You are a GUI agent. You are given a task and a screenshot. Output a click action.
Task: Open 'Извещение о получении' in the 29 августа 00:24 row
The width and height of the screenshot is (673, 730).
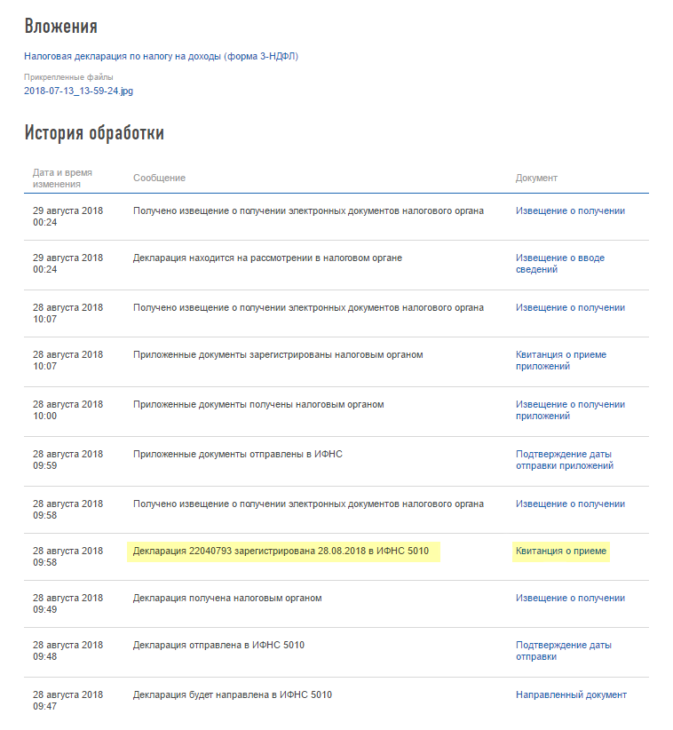pos(570,210)
